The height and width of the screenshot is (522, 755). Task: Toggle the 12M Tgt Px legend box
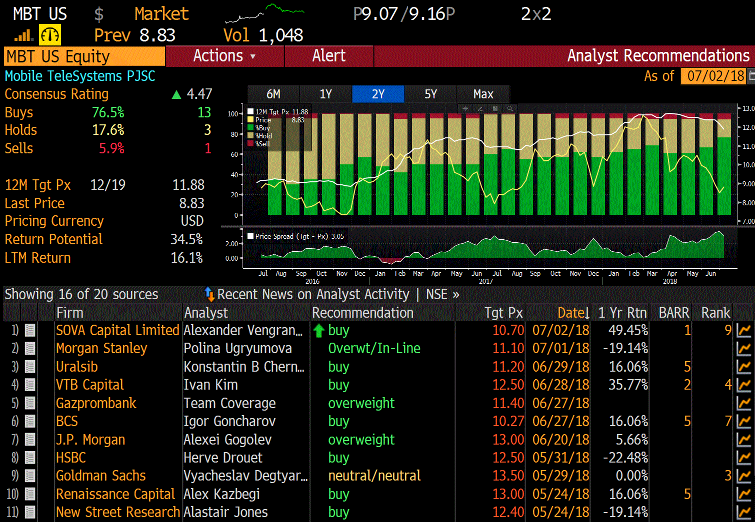click(251, 112)
